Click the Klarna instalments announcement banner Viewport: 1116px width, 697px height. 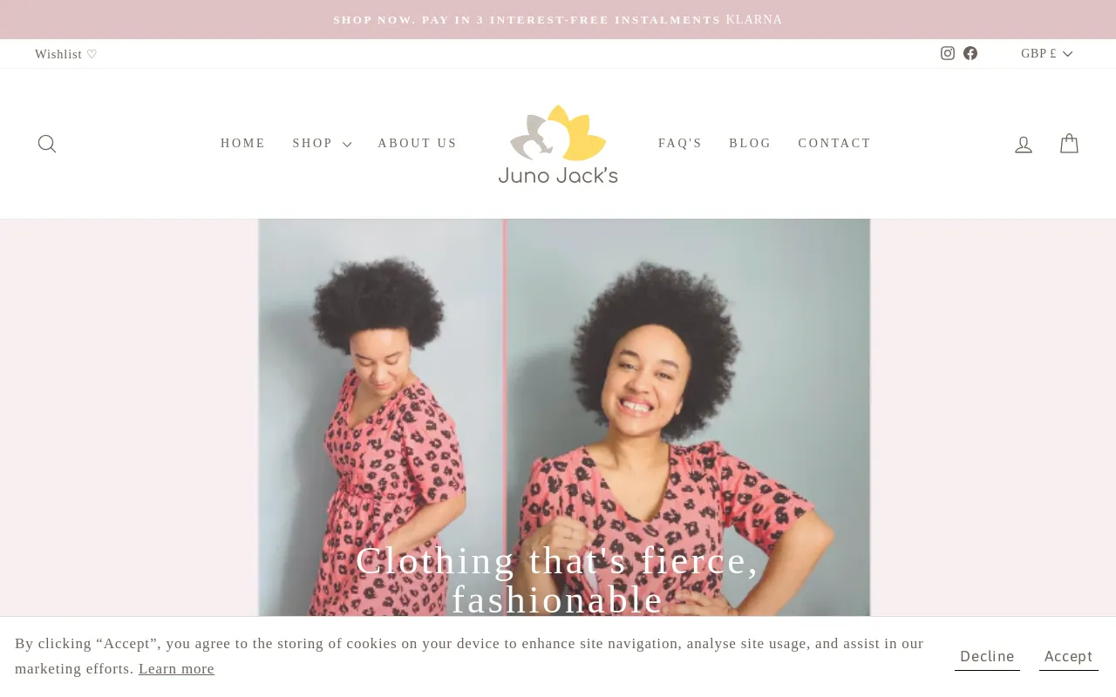tap(558, 19)
